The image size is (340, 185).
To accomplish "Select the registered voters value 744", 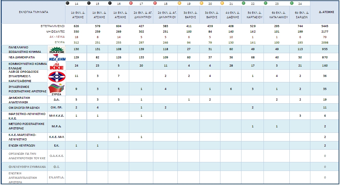I will click(300, 26).
